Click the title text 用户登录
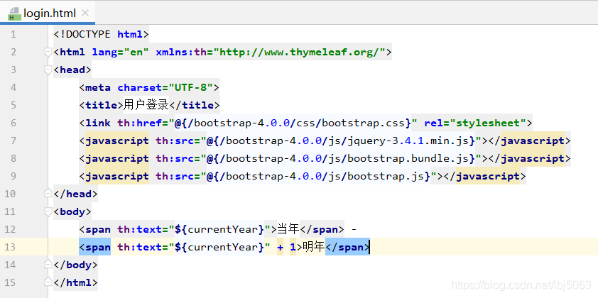Viewport: 598px width, 298px height. coord(146,105)
